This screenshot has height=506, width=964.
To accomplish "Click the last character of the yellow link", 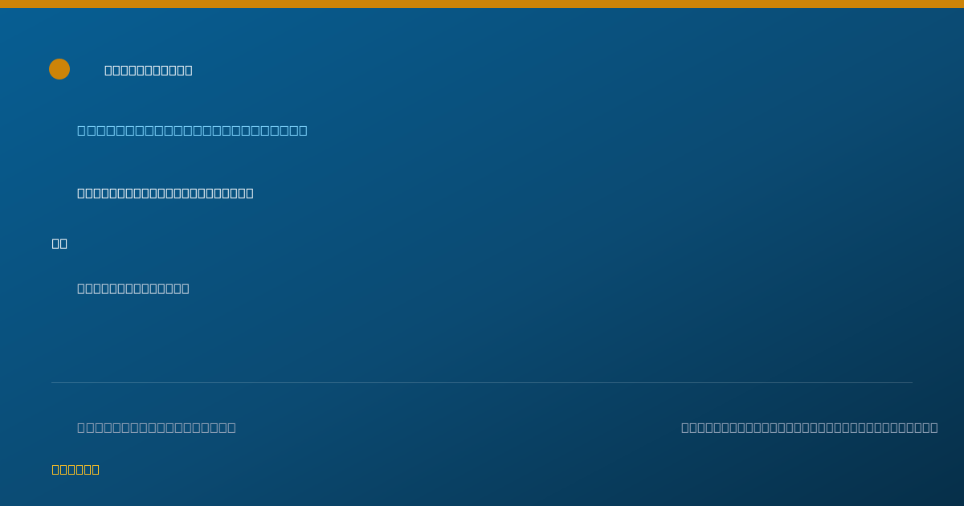I will point(96,469).
